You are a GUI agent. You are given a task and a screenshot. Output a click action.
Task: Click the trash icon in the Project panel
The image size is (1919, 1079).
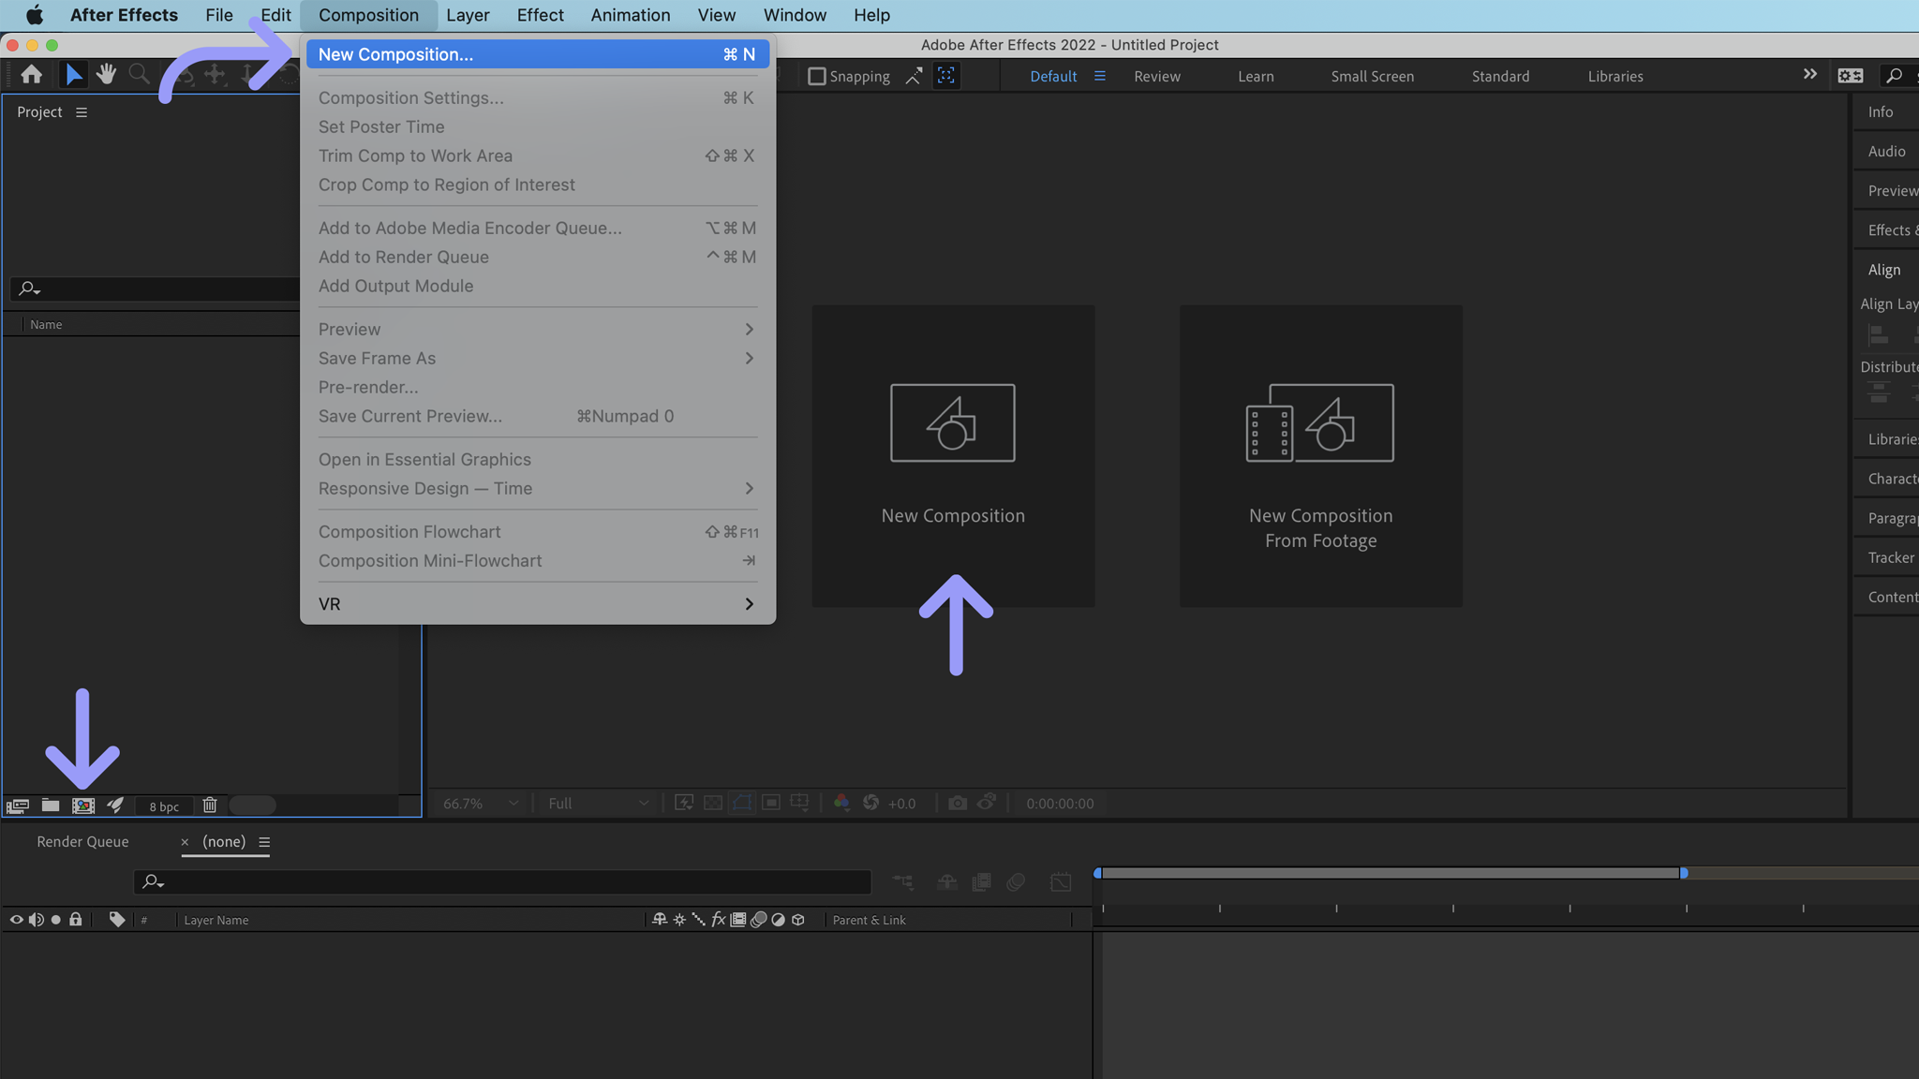coord(210,806)
